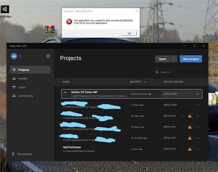Minimize the Unity Hub window
Viewport: 218px width, 172px height.
(185, 46)
